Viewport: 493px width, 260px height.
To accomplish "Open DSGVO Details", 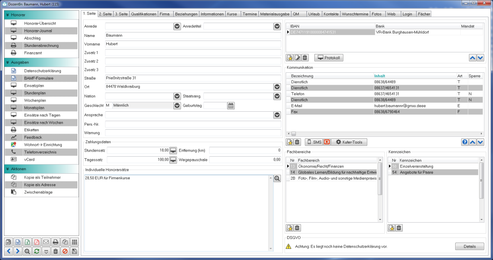I will point(470,246).
